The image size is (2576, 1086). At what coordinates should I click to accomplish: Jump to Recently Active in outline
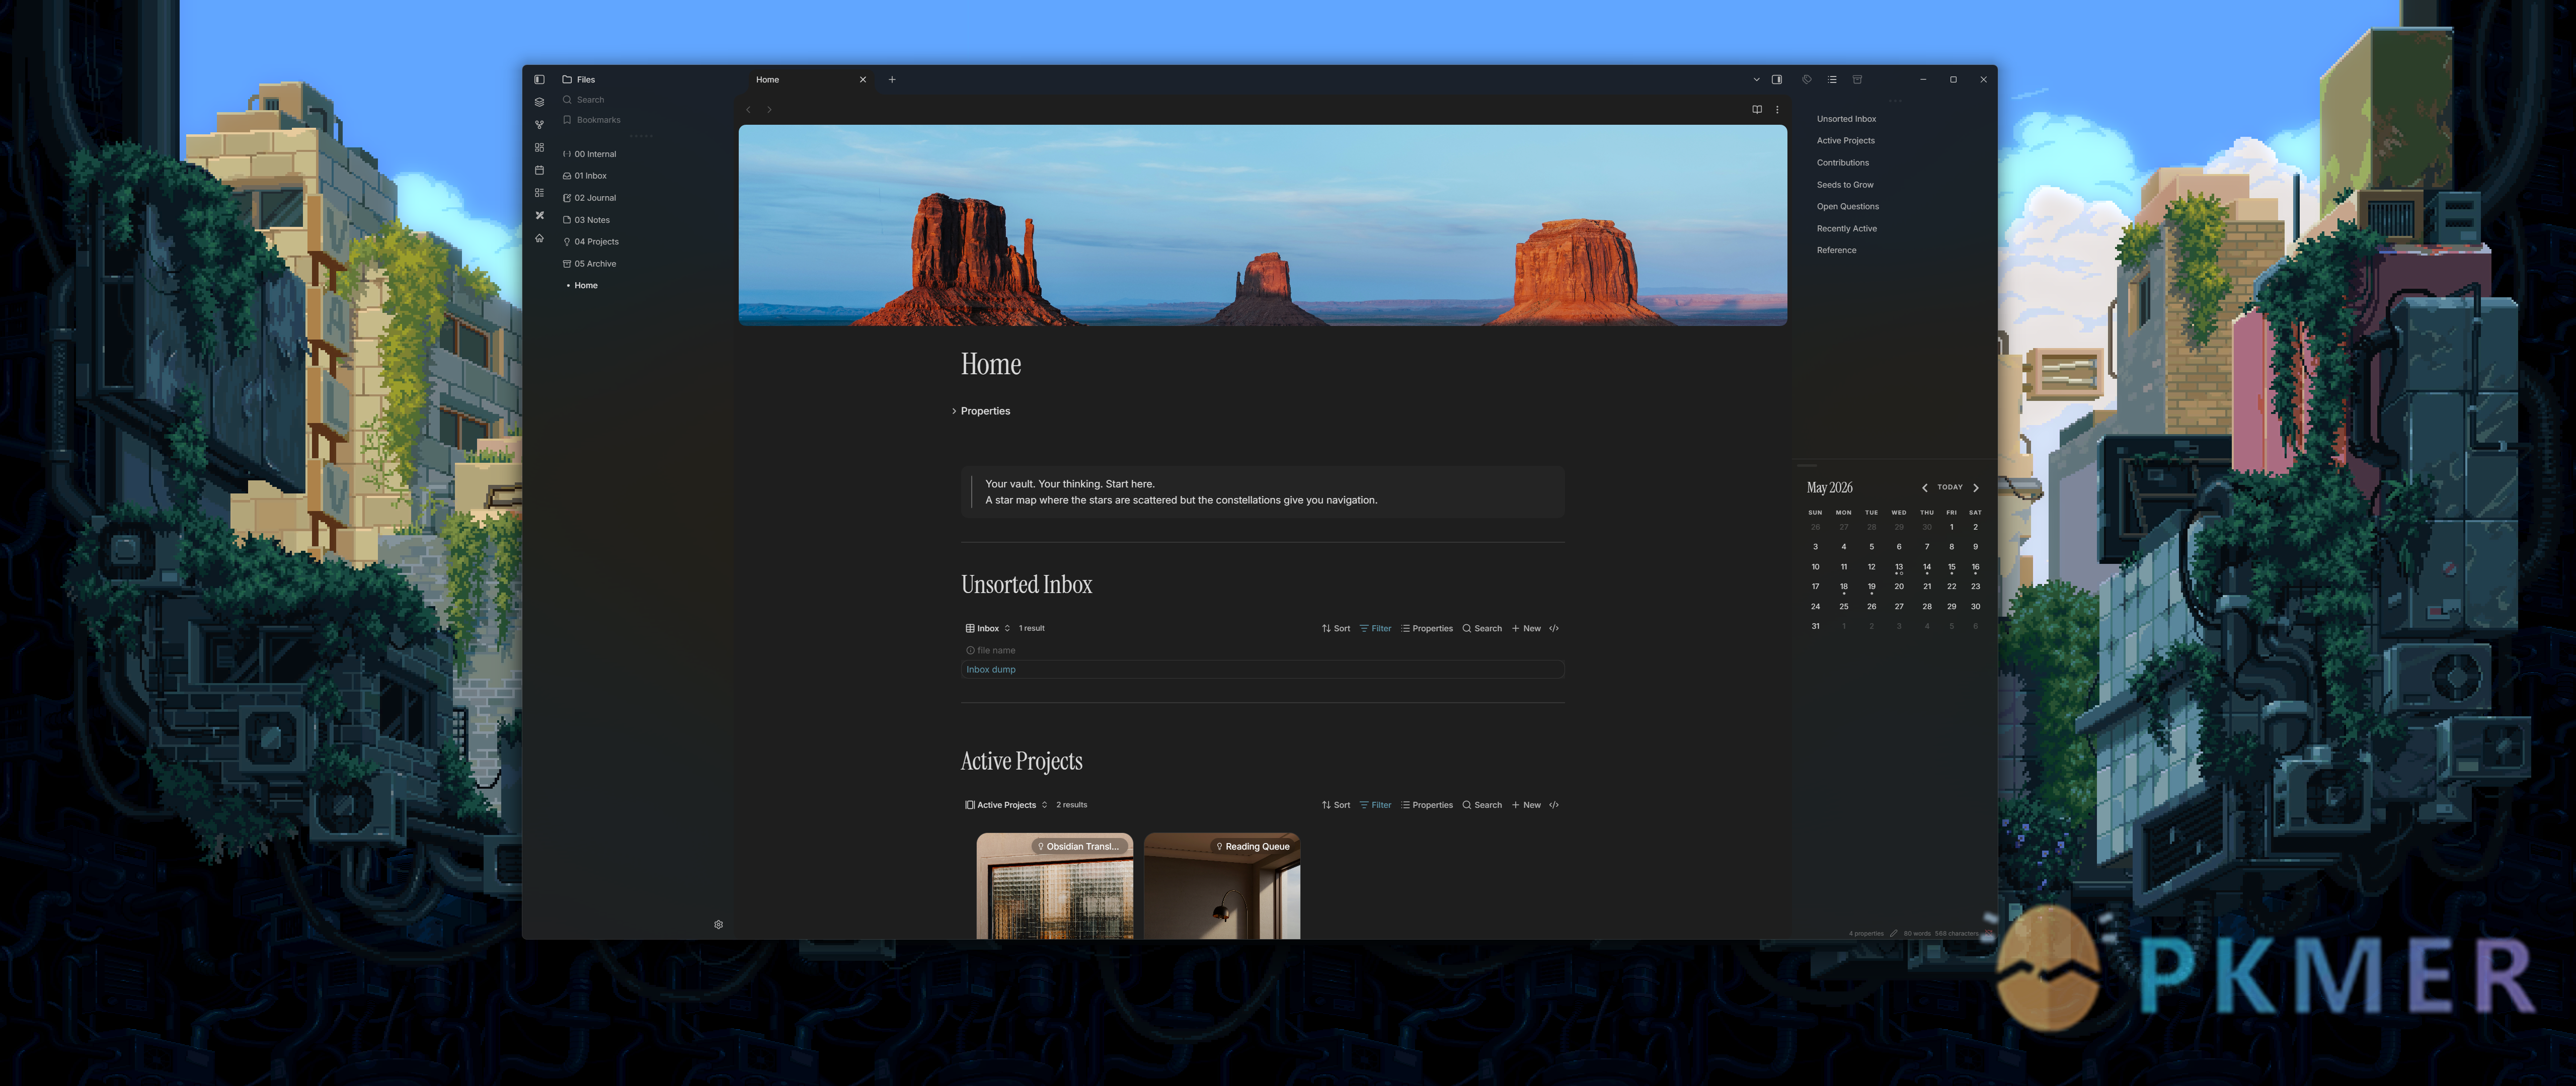(1846, 229)
